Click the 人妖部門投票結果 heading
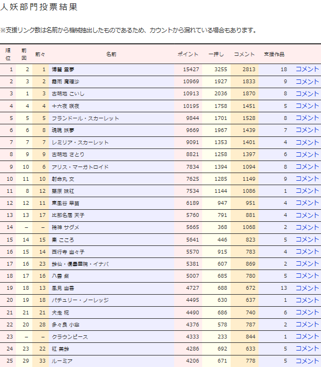321x367 pixels. pyautogui.click(x=39, y=7)
